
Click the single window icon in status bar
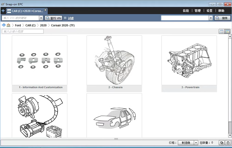coord(228,143)
